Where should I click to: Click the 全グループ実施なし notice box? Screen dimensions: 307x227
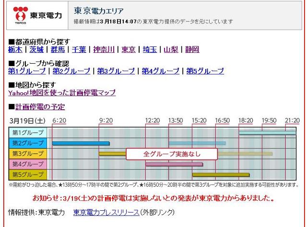pos(172,154)
